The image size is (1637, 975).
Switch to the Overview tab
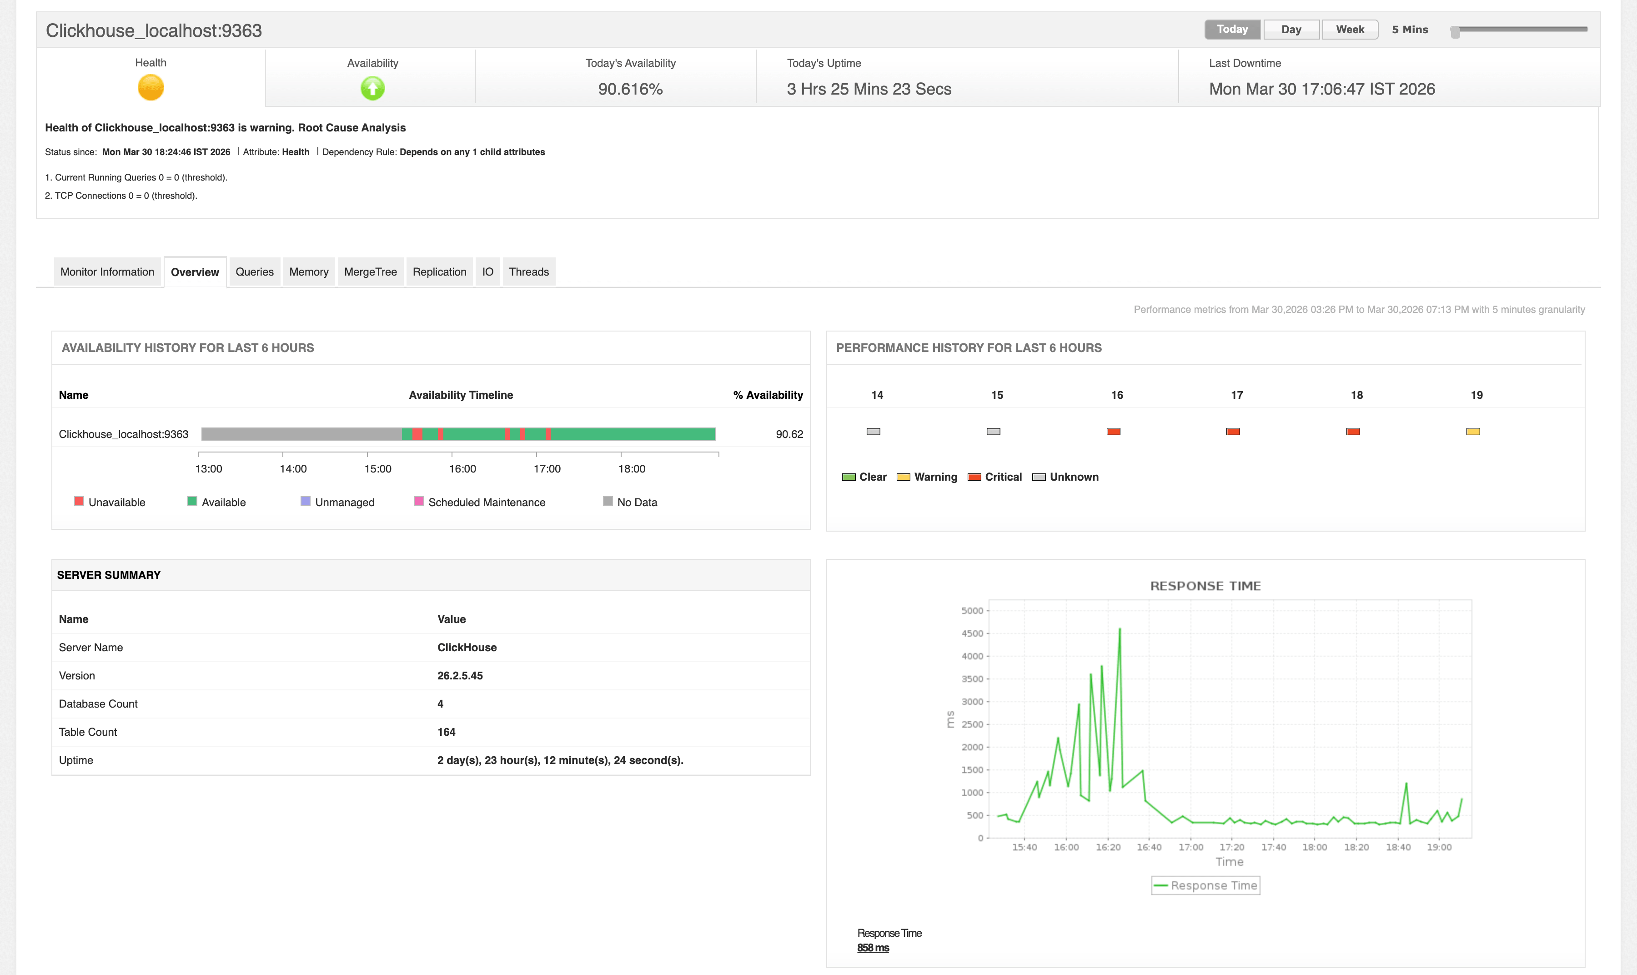tap(195, 272)
